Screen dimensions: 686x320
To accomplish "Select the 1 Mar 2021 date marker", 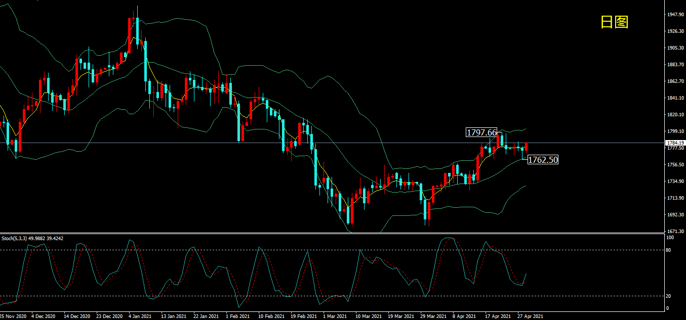I will pos(336,316).
